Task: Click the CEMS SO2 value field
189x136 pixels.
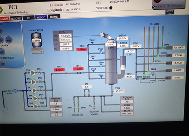Action: [x=65, y=36]
